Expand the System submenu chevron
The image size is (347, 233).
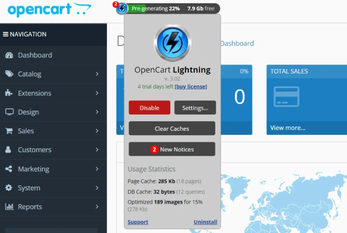click(97, 188)
